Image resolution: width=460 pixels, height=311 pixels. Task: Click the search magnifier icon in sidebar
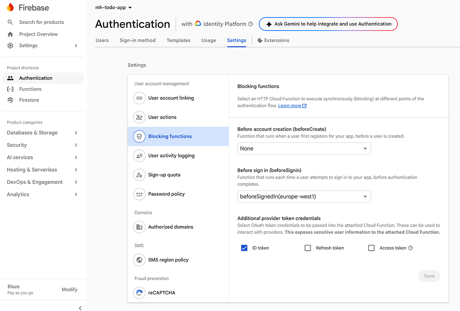tap(10, 22)
